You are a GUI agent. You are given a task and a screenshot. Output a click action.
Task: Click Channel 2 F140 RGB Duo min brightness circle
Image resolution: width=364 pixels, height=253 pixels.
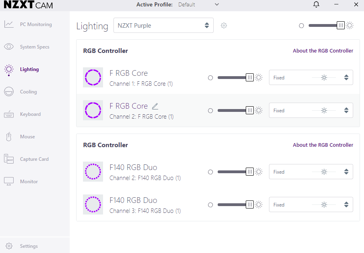pos(210,172)
